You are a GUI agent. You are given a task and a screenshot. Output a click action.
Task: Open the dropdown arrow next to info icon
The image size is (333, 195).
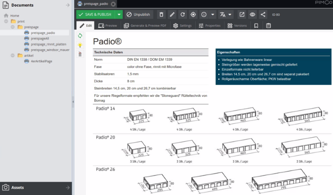click(x=213, y=15)
